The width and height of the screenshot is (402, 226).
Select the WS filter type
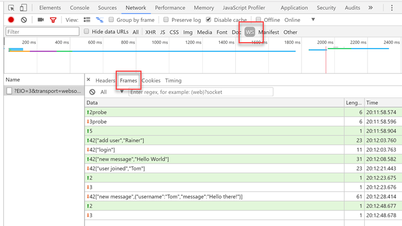pos(250,32)
